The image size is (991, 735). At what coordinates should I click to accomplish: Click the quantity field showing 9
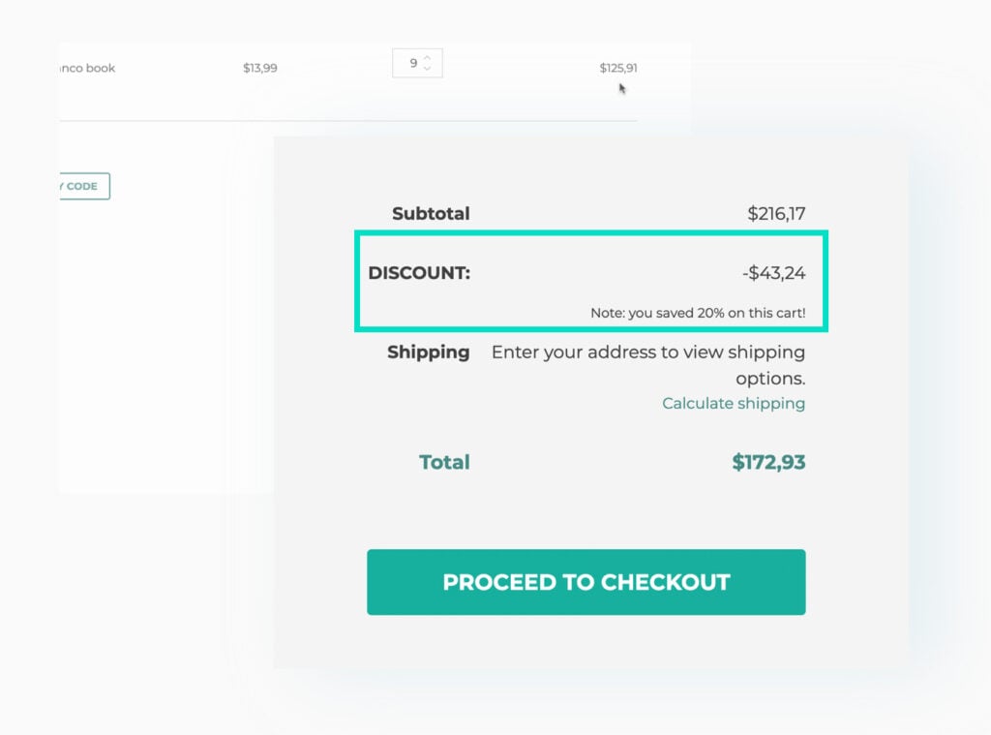tap(413, 64)
